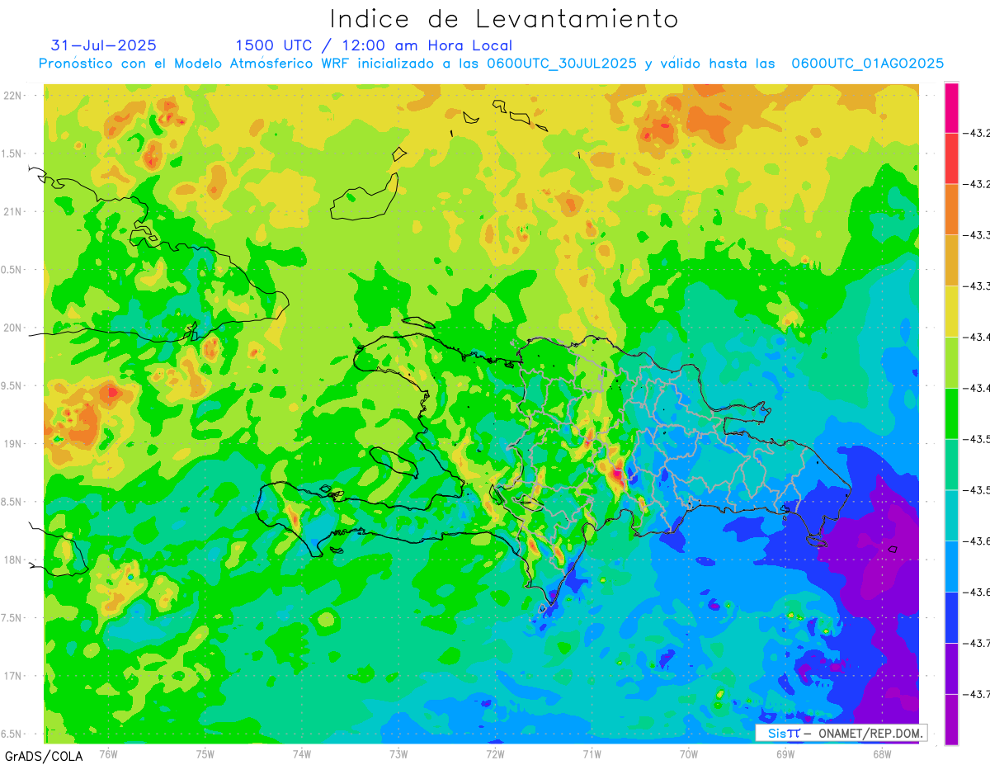The width and height of the screenshot is (990, 765).
Task: Click the "73W" longitude label
Action: coord(398,754)
